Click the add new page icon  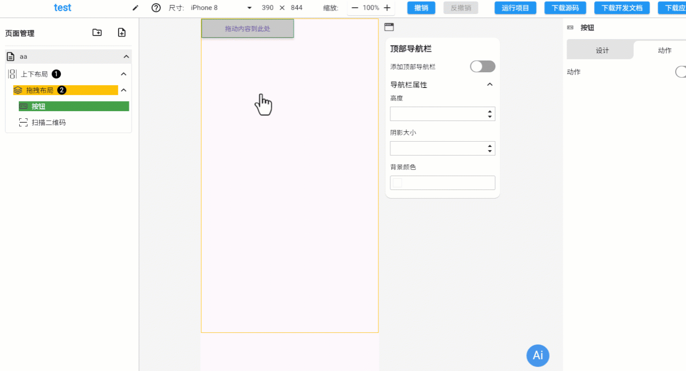(122, 32)
